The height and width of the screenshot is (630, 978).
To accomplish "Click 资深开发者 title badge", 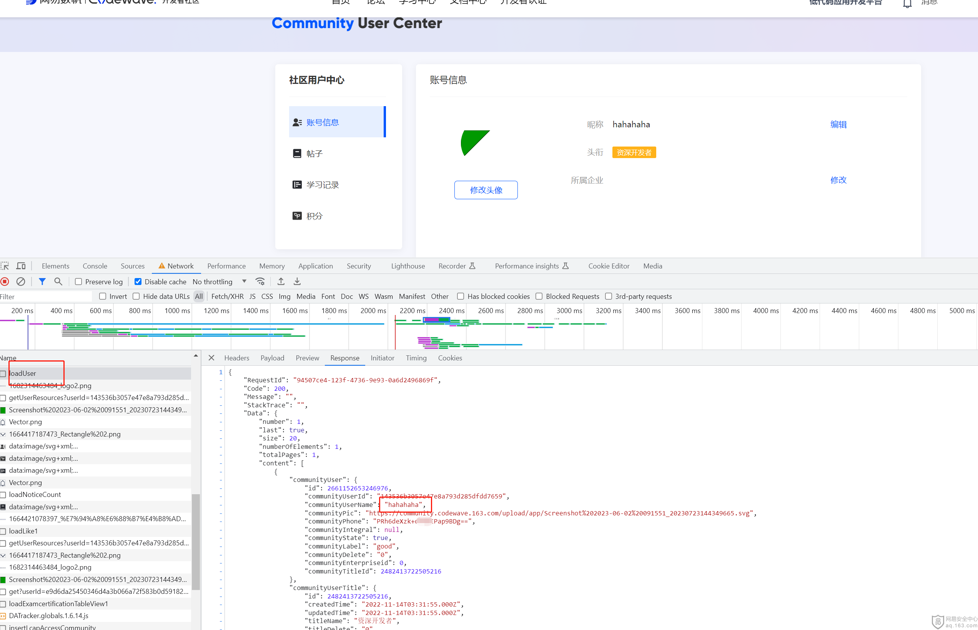I will click(634, 152).
